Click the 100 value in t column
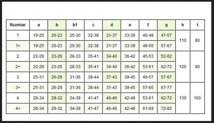The image size is (214, 123). [x=197, y=98]
